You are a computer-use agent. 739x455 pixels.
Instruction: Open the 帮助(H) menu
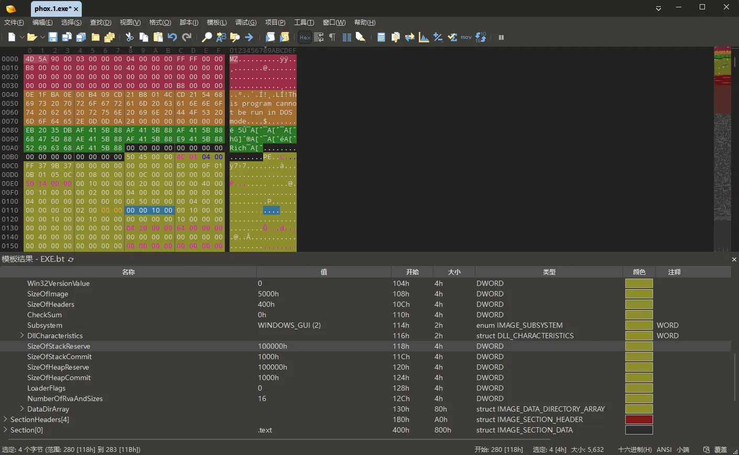click(365, 23)
